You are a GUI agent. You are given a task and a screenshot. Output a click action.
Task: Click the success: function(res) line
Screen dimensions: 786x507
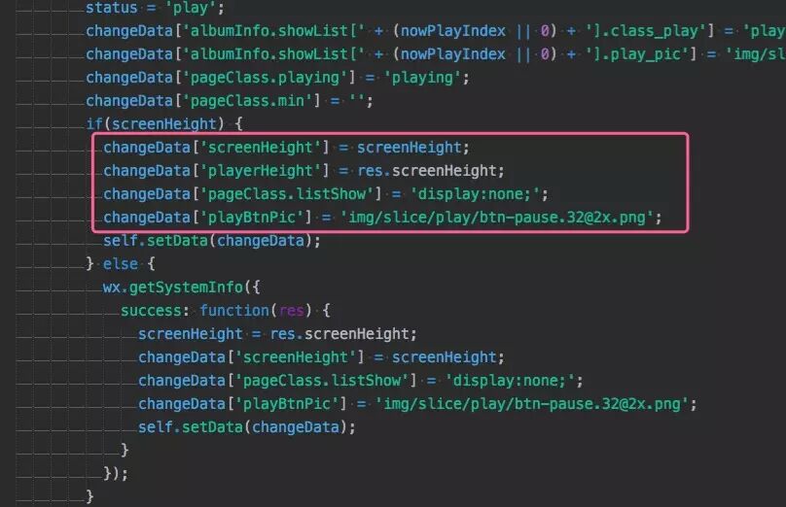[x=226, y=311]
